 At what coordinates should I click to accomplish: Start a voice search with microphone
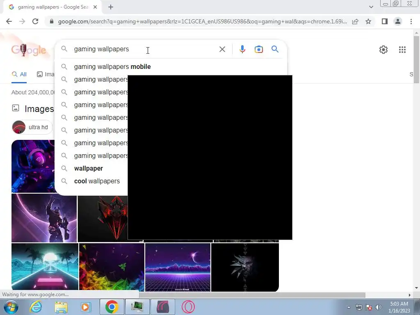pos(242,49)
